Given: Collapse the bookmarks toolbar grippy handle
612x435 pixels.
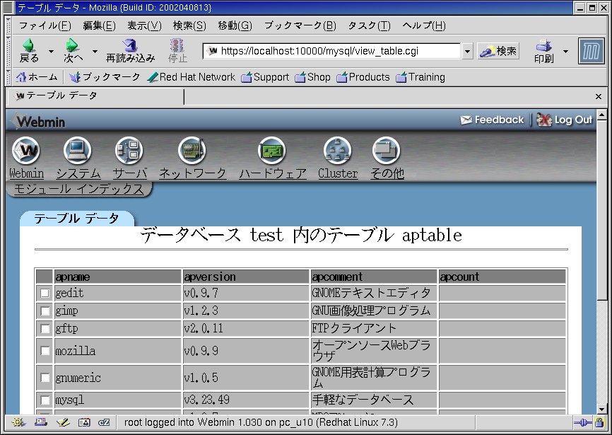Looking at the screenshot, I should coord(8,77).
